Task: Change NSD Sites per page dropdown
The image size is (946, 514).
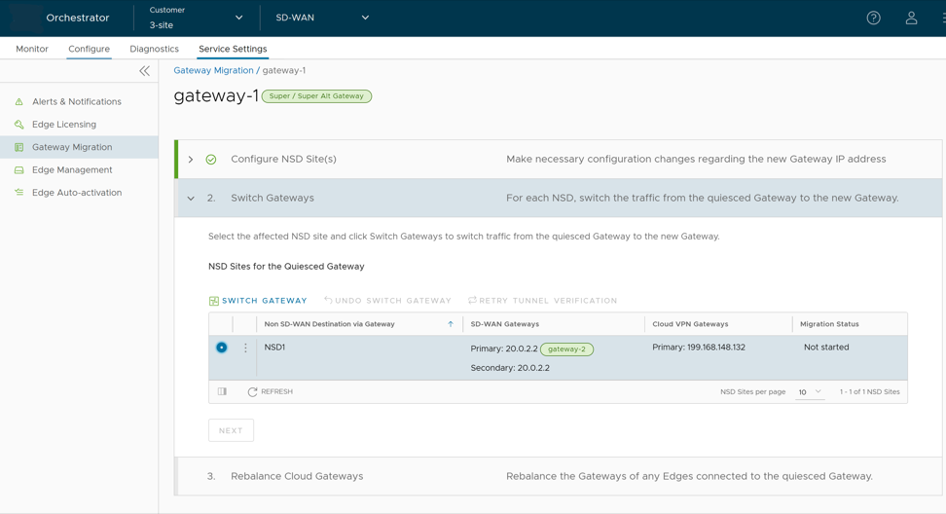Action: point(809,391)
